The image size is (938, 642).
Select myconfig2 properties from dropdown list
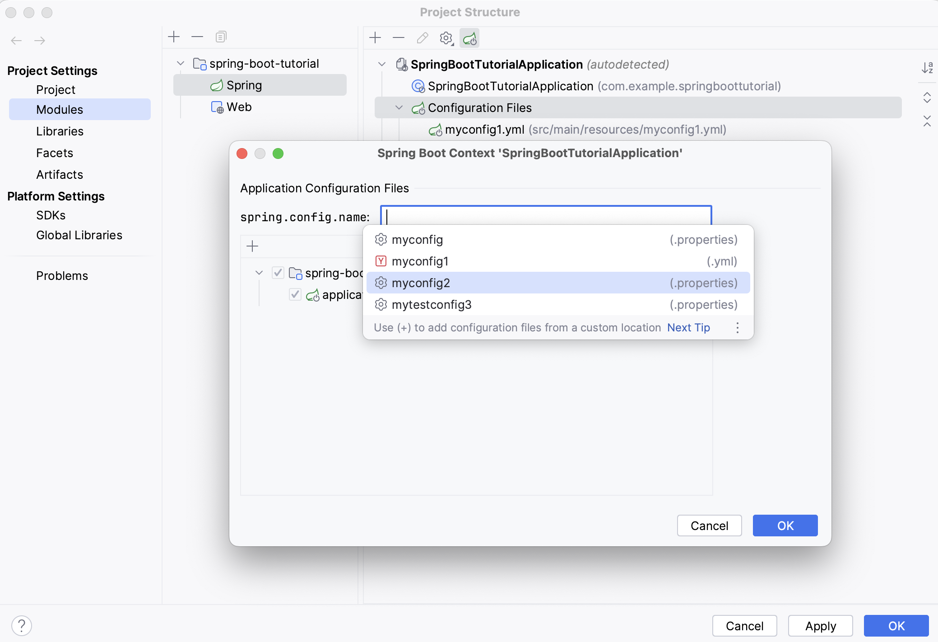[558, 283]
